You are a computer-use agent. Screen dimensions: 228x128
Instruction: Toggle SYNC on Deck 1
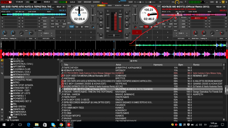[87, 27]
